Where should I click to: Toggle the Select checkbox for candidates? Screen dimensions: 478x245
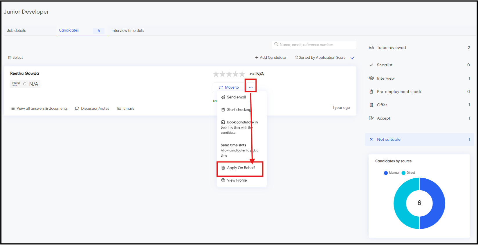pos(10,58)
